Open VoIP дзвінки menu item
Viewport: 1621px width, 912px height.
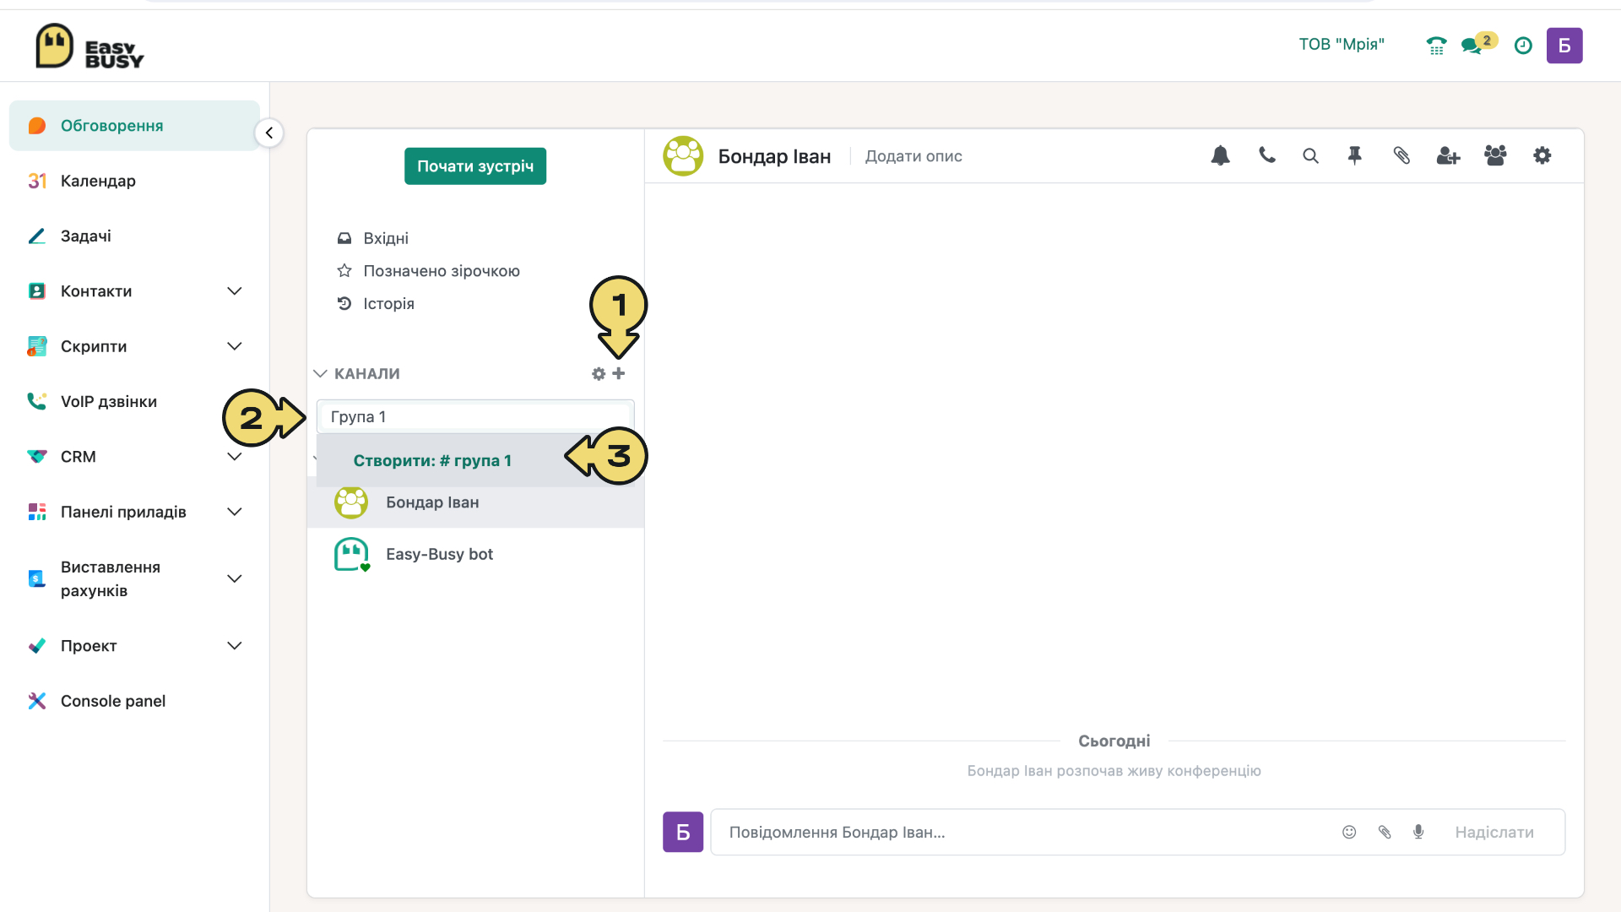(134, 402)
